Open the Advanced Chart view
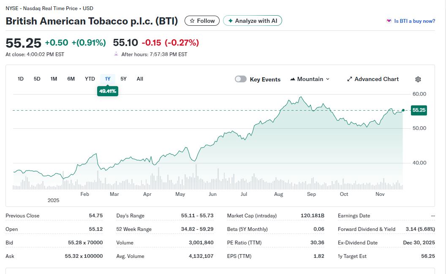The width and height of the screenshot is (446, 274). tap(376, 79)
